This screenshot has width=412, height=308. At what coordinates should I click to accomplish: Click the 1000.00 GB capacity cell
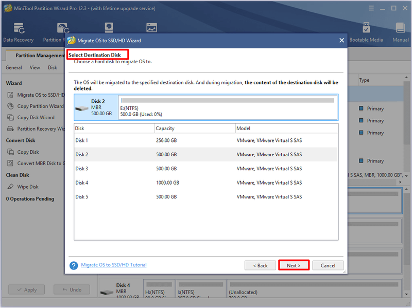(x=168, y=183)
